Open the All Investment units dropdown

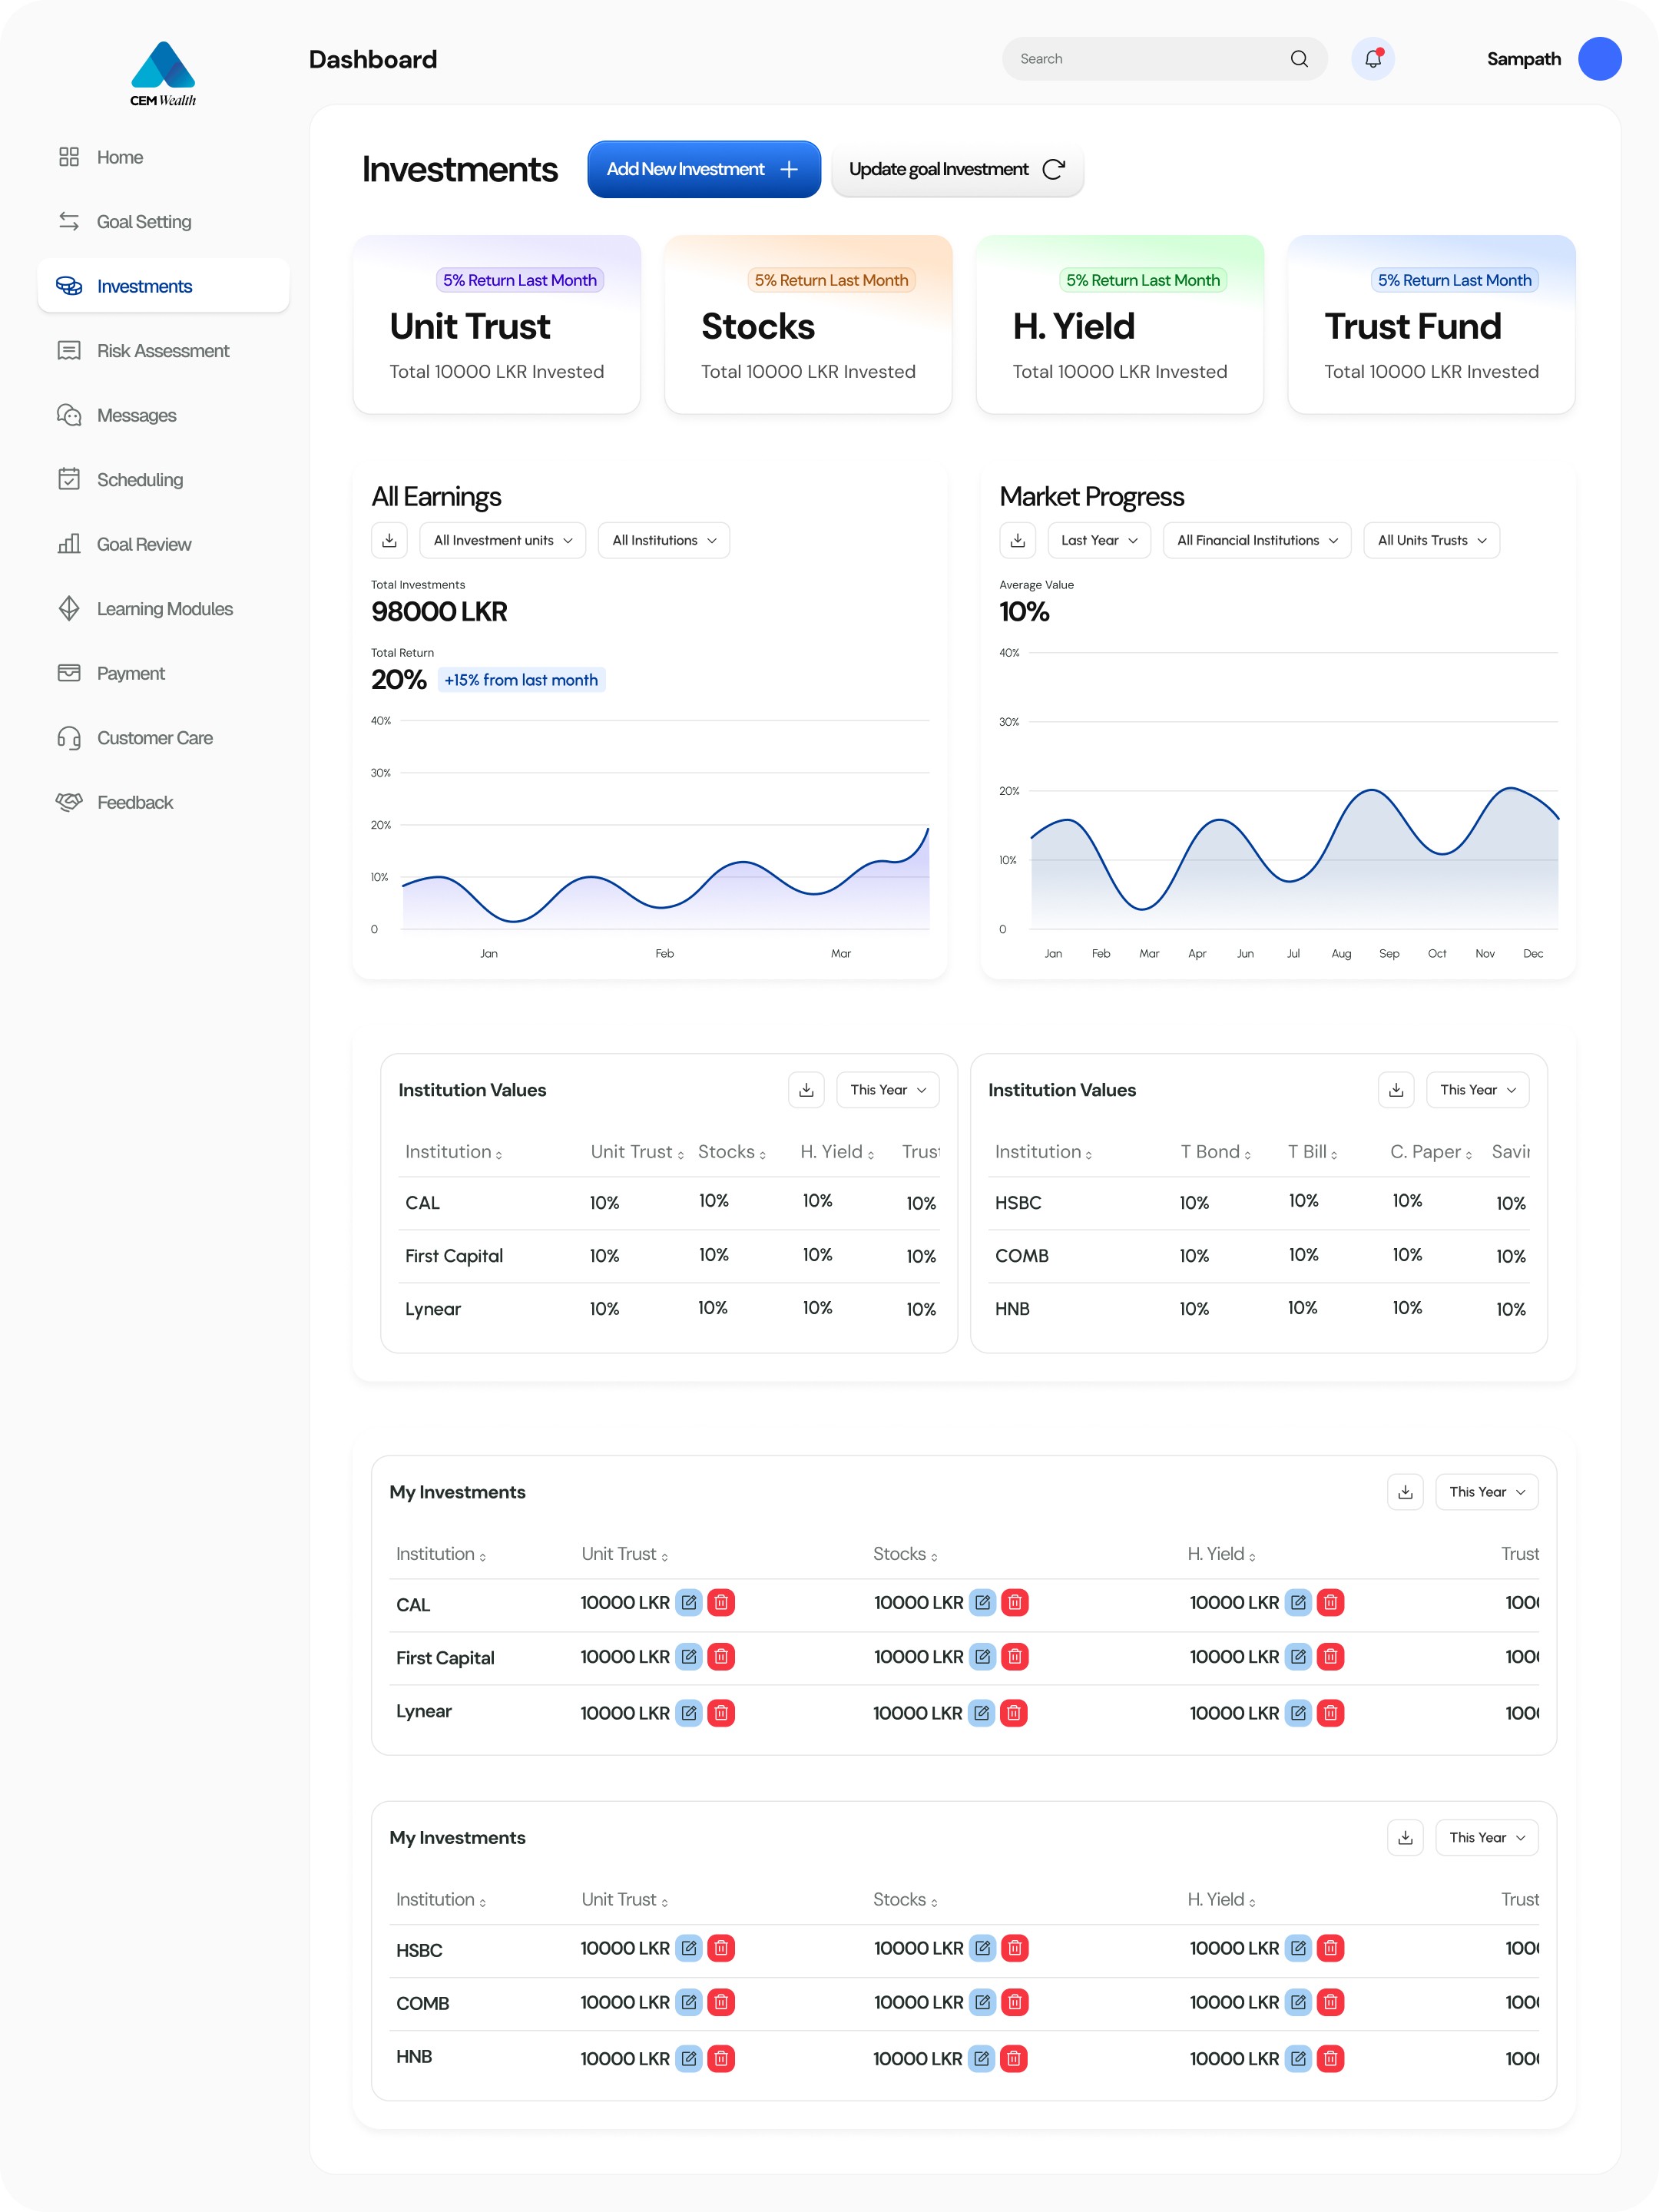(x=502, y=540)
